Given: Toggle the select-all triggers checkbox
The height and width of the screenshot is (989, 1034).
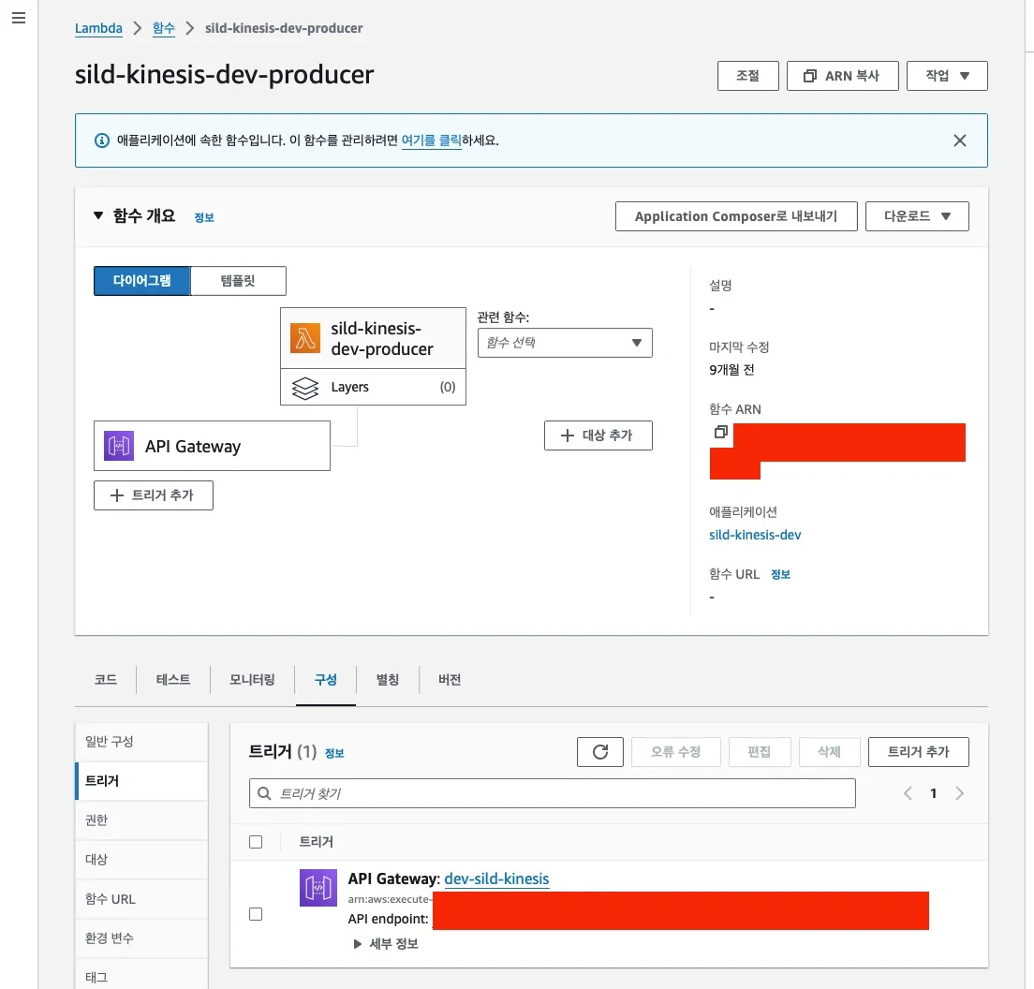Looking at the screenshot, I should (x=256, y=842).
